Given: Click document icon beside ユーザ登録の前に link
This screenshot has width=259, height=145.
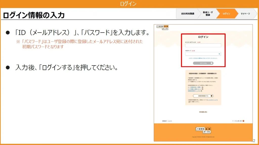Looking at the screenshot, I should pyautogui.click(x=202, y=87).
